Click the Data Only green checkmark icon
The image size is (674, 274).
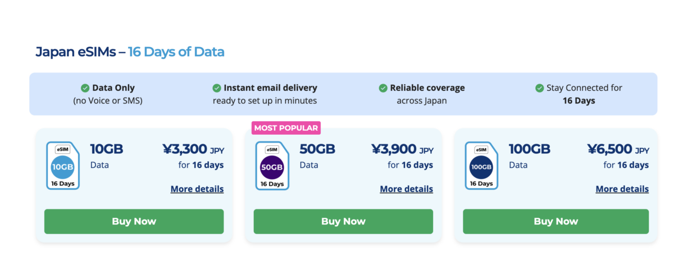click(85, 88)
